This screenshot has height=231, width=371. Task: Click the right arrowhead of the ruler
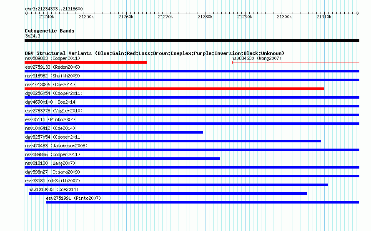(x=358, y=13)
